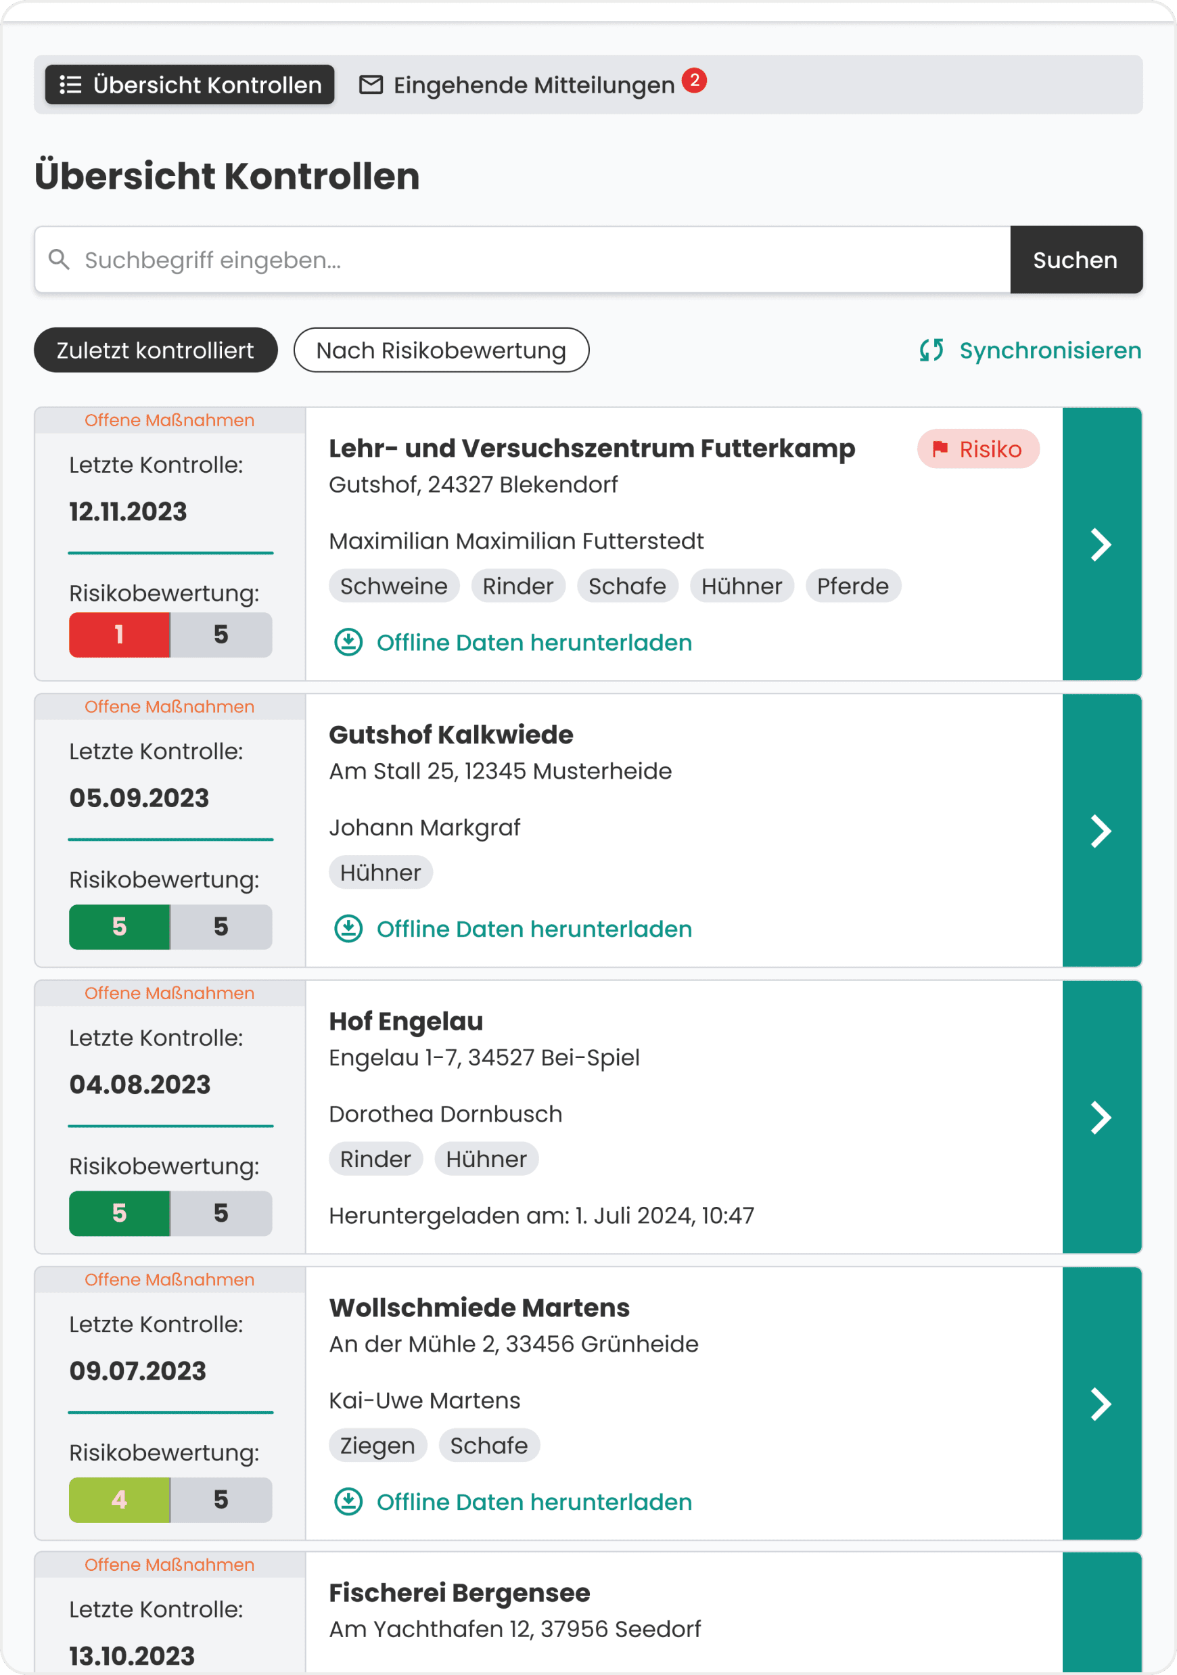The image size is (1177, 1675).
Task: Click the list icon in Übersicht Kontrollen
Action: [x=70, y=85]
